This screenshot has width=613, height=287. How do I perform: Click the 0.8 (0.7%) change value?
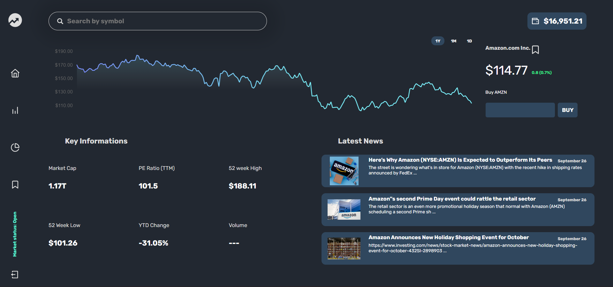tap(541, 73)
